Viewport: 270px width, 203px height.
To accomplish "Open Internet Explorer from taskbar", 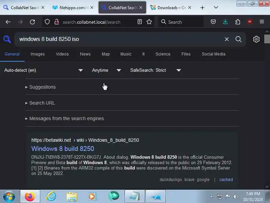I will (x=51, y=196).
